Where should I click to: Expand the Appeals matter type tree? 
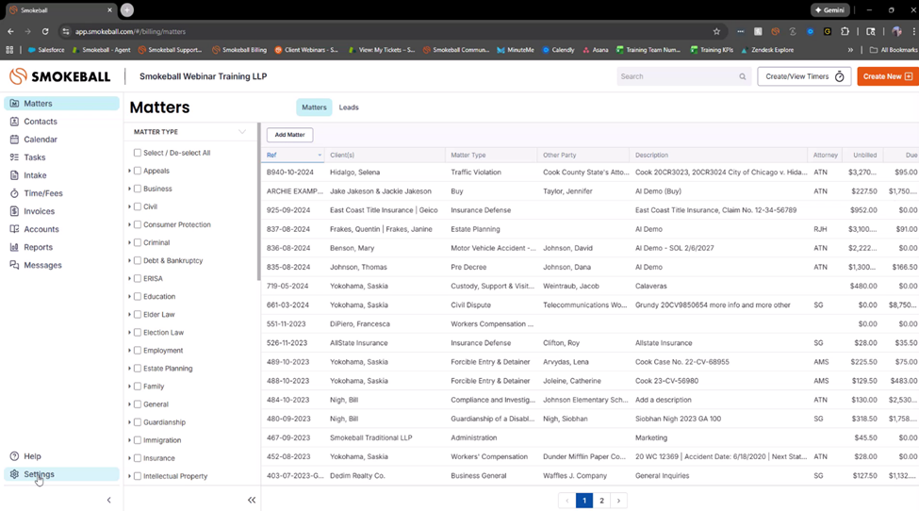[x=129, y=171]
